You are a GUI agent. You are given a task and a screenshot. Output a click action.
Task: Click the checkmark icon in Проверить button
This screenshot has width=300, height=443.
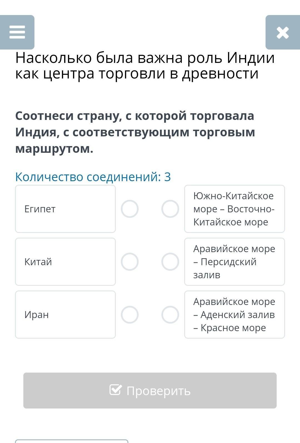[116, 390]
